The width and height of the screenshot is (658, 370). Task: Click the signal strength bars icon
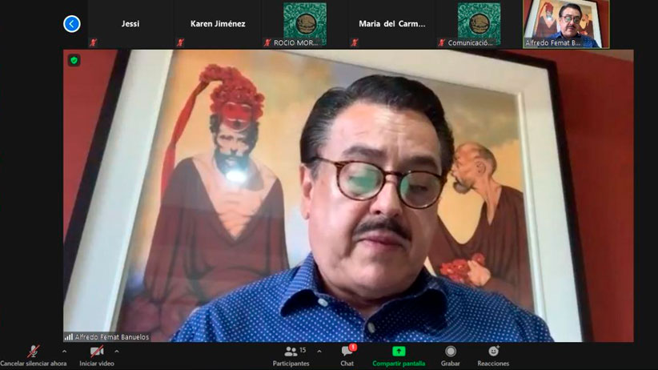69,337
